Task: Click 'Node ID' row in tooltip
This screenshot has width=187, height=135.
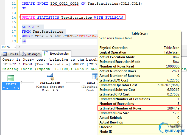Action: [139, 131]
